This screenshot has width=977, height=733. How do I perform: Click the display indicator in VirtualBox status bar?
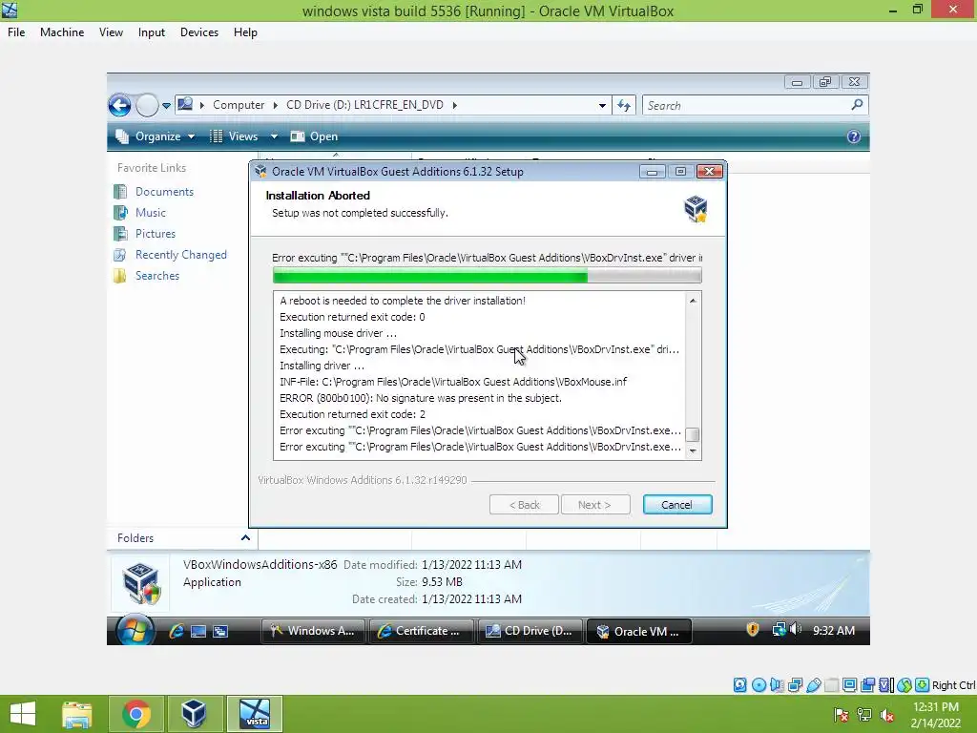tap(849, 685)
